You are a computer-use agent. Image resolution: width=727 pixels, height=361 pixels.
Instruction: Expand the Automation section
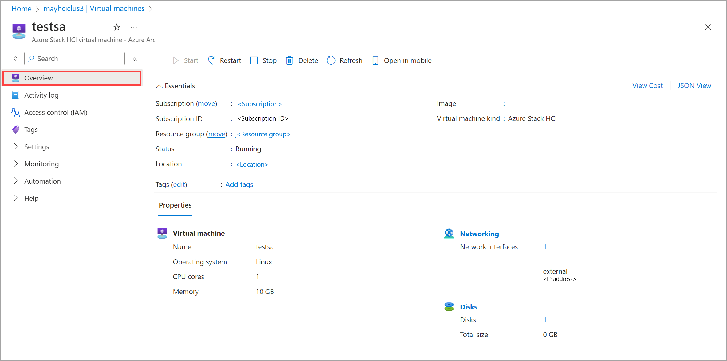point(16,181)
